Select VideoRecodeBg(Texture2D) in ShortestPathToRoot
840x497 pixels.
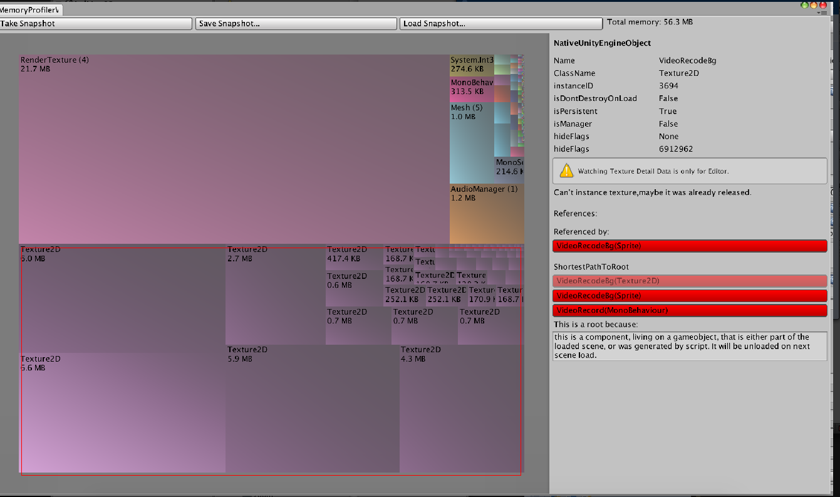(690, 281)
